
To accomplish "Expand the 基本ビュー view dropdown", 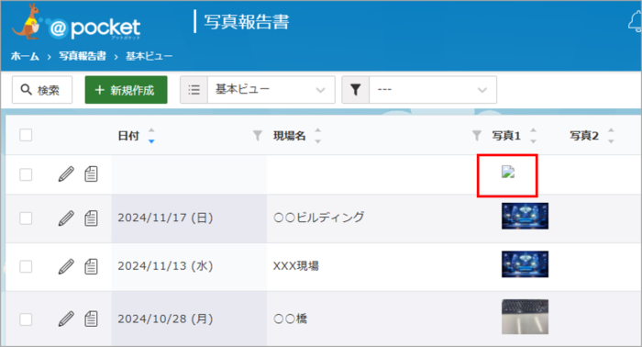I will tap(271, 90).
